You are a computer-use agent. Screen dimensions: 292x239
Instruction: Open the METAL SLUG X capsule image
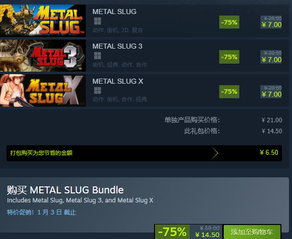click(x=43, y=90)
